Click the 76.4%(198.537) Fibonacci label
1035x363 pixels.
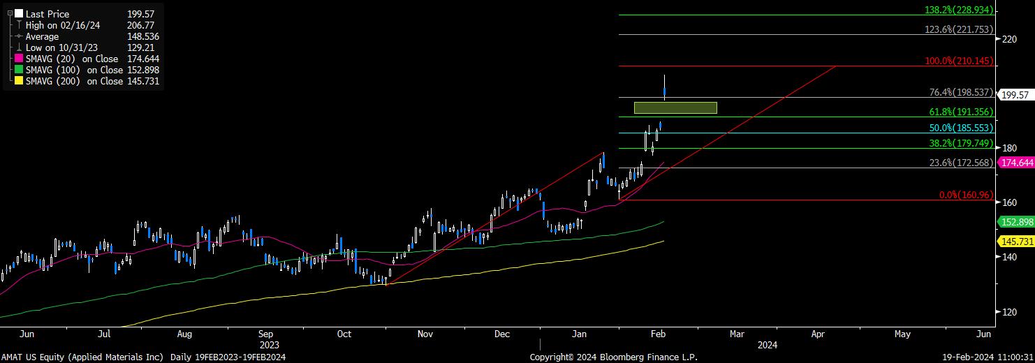click(961, 92)
